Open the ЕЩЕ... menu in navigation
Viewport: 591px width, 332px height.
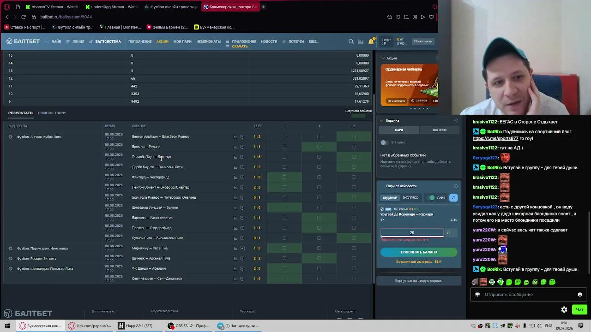(x=314, y=41)
